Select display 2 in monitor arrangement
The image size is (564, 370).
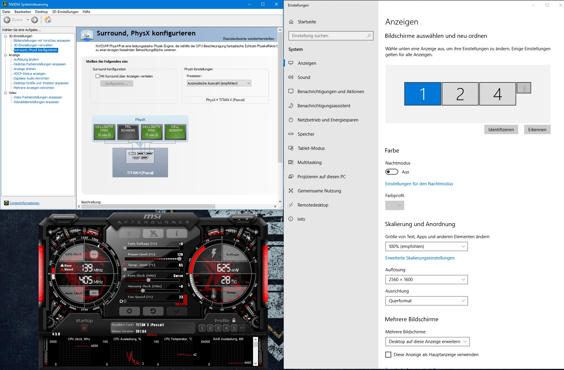pos(460,94)
